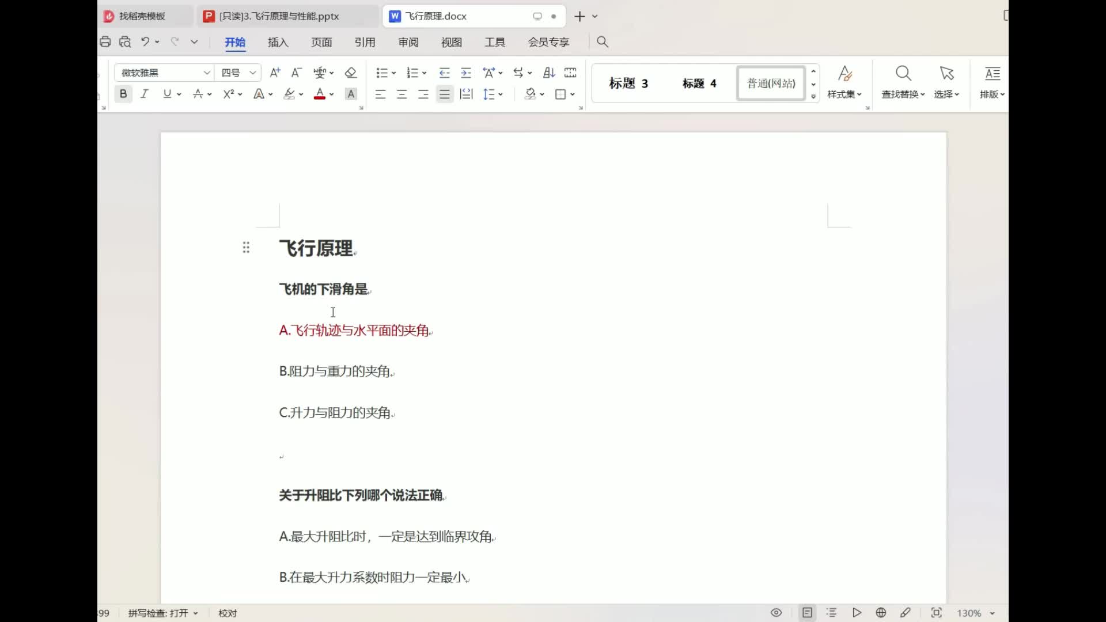Decrease indent icon
The width and height of the screenshot is (1106, 622).
point(444,73)
